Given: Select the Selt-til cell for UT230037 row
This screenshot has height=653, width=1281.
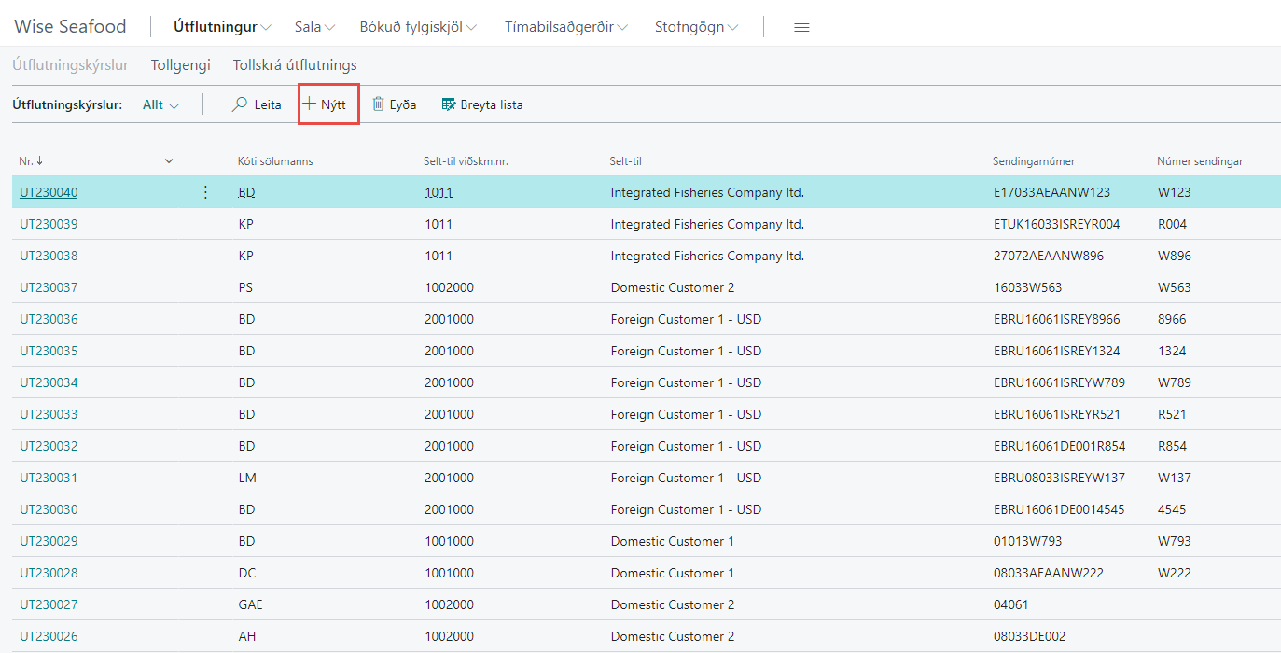Looking at the screenshot, I should [x=670, y=287].
